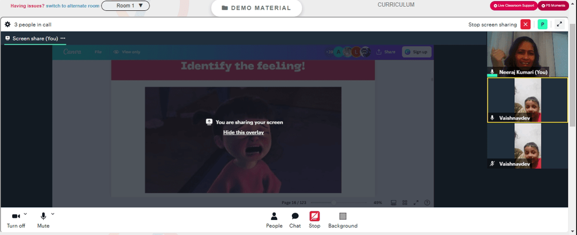
Task: Open the People panel
Action: (x=274, y=220)
